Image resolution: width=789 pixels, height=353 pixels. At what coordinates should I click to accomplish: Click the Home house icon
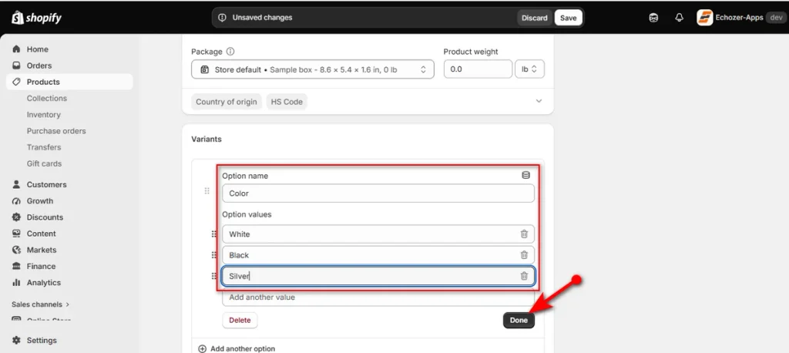17,49
